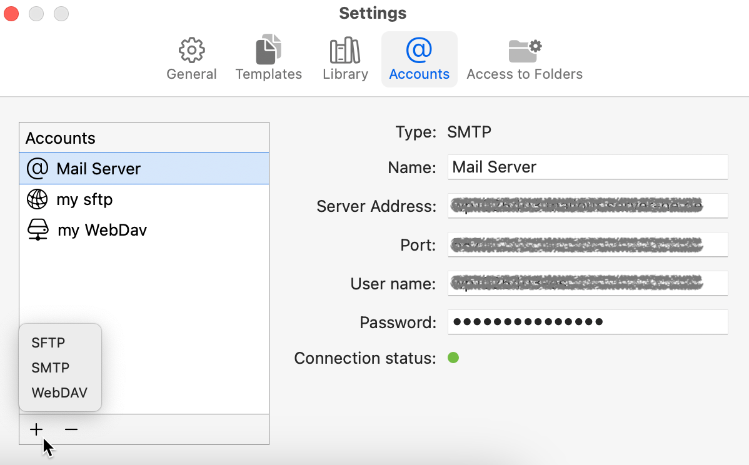Click inside the Name field showing Mail Server
Screen dimensions: 749x465
coord(588,167)
